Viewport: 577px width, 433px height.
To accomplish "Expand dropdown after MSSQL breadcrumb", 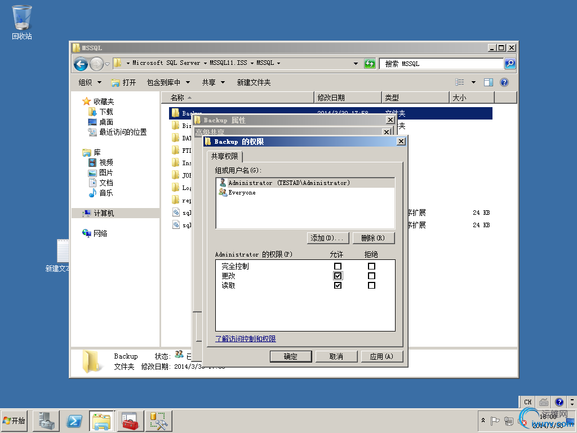I will pos(278,63).
